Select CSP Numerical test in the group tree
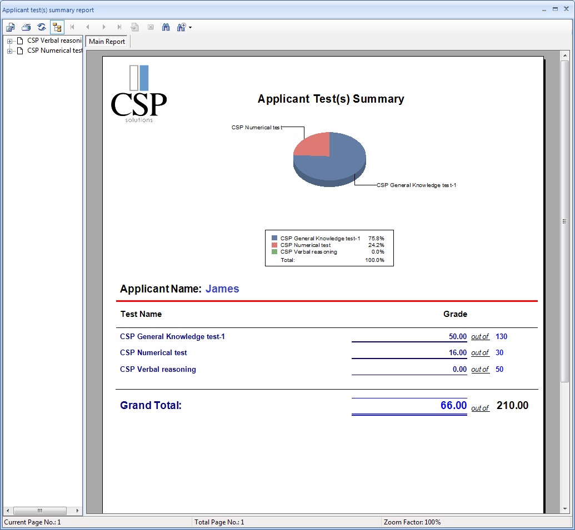 (x=54, y=50)
